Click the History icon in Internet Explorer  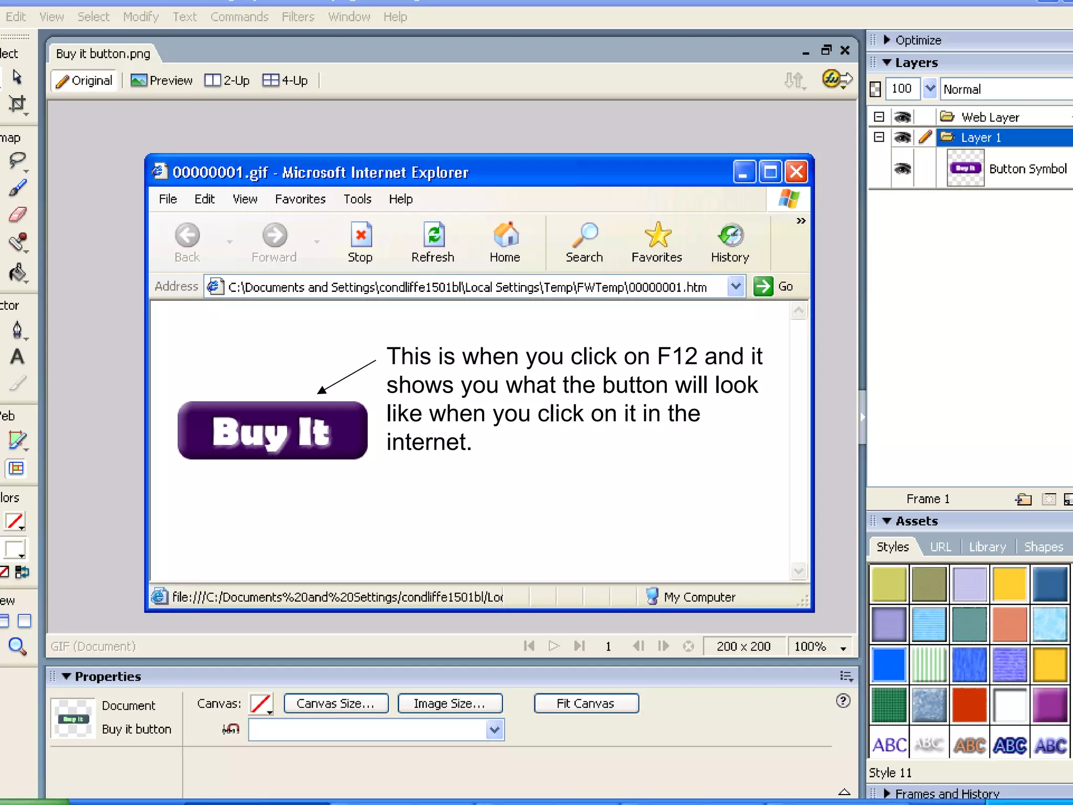pos(730,242)
